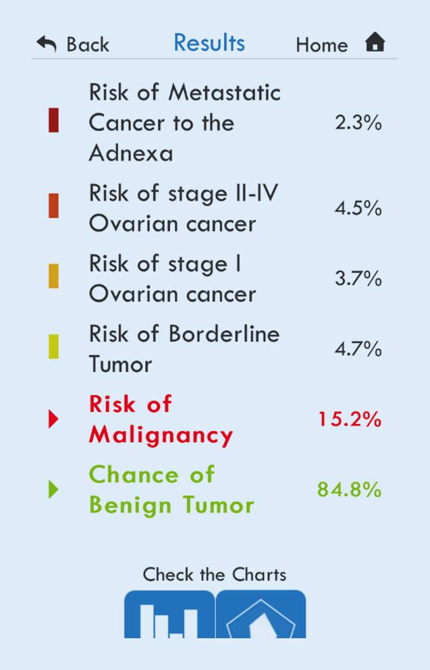Go back using the Back label
Viewport: 430px width, 670px height.
pyautogui.click(x=88, y=45)
